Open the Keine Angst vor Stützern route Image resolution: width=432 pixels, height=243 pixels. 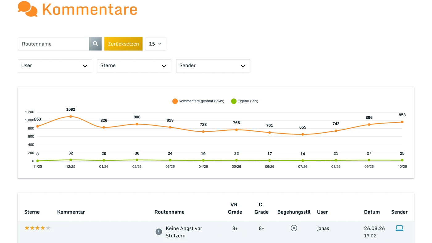tap(184, 232)
